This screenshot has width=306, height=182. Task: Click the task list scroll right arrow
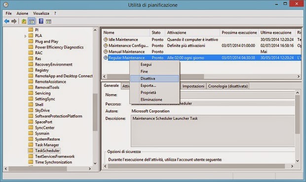pyautogui.click(x=299, y=76)
